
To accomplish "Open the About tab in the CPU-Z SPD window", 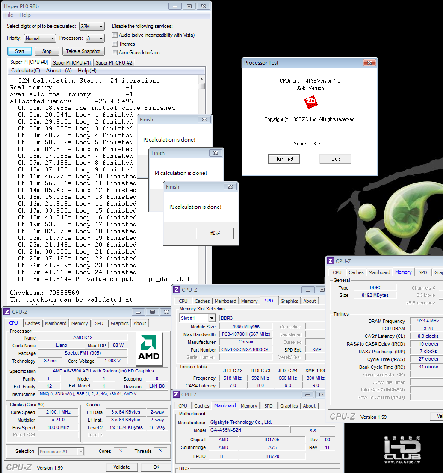I will tap(310, 301).
